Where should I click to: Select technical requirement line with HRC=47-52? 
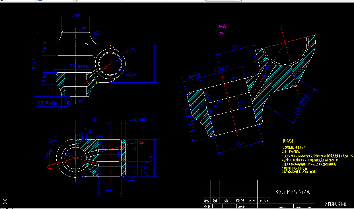[295, 168]
